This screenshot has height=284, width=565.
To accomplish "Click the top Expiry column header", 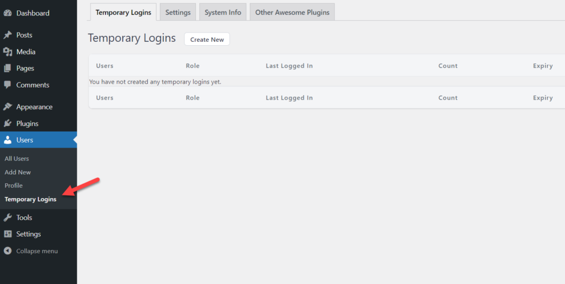I will point(543,66).
